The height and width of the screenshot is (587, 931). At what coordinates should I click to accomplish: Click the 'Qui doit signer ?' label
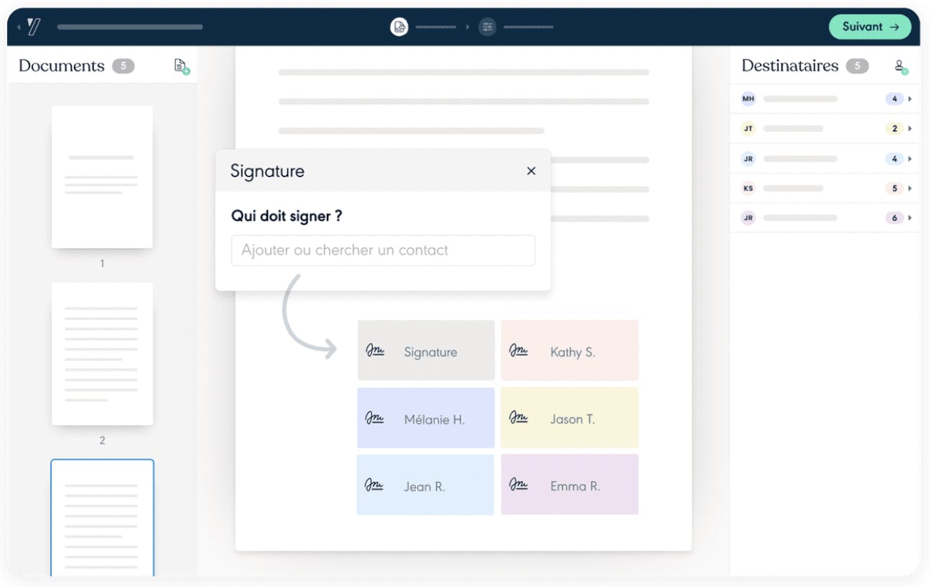click(x=287, y=216)
